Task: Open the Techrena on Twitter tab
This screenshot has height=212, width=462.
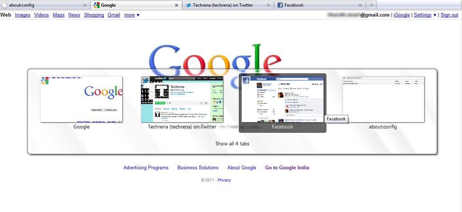Action: [228, 5]
